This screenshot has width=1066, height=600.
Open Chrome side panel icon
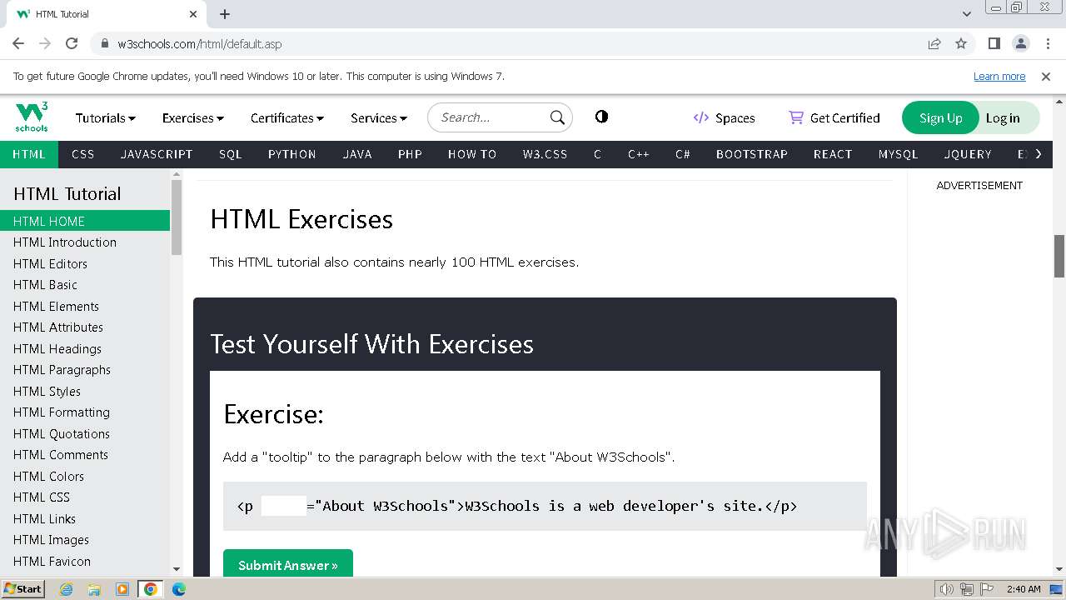point(994,43)
